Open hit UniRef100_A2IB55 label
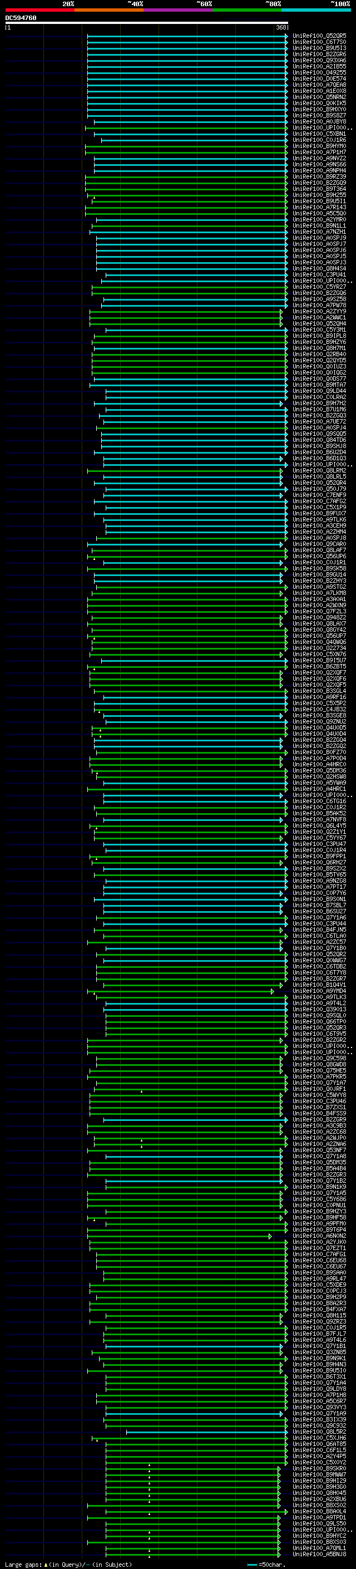Screen dimensions: 356x1569 pyautogui.click(x=319, y=66)
